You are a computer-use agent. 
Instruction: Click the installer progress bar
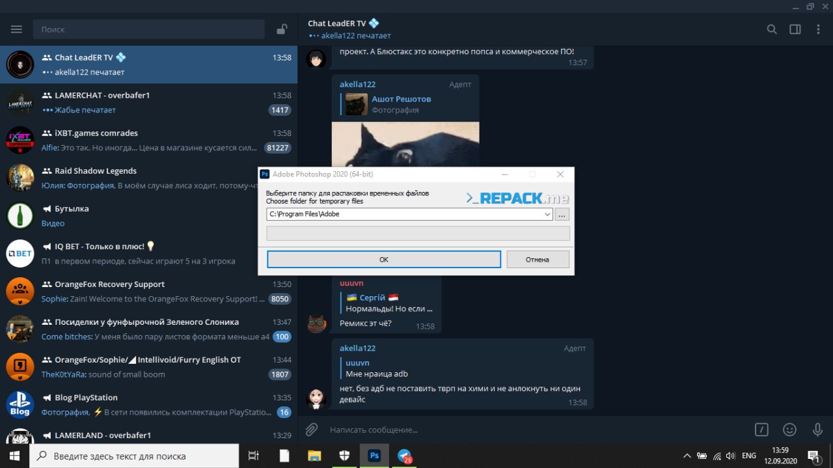[x=418, y=234]
